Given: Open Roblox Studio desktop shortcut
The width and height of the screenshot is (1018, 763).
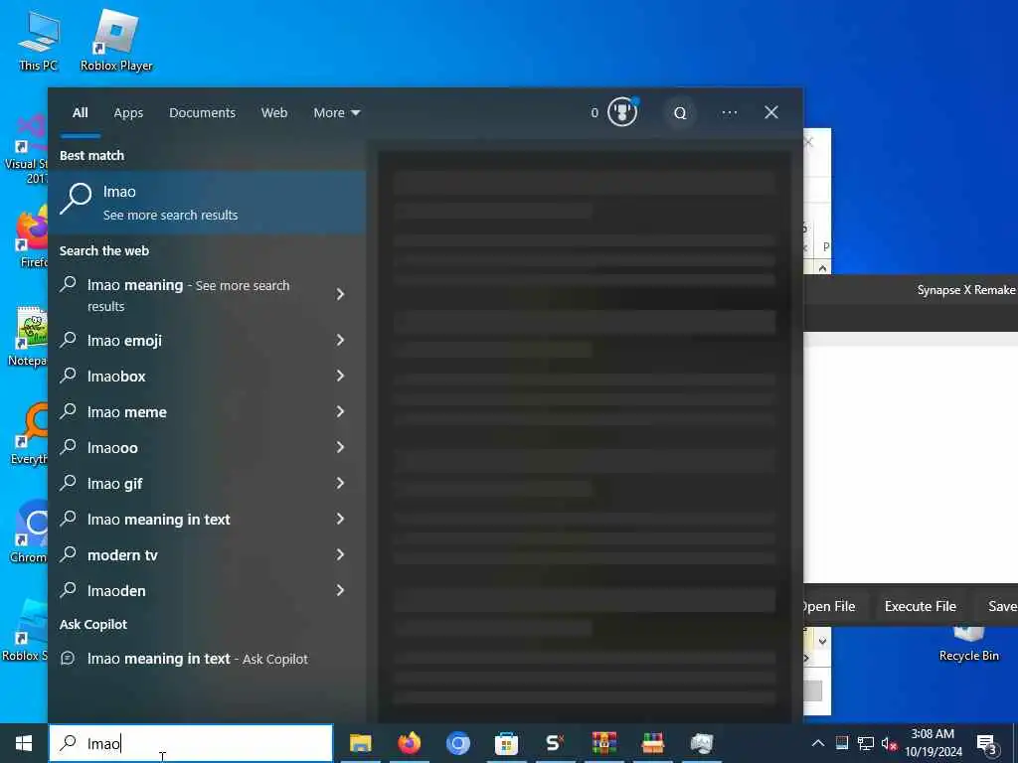Looking at the screenshot, I should click(x=26, y=629).
